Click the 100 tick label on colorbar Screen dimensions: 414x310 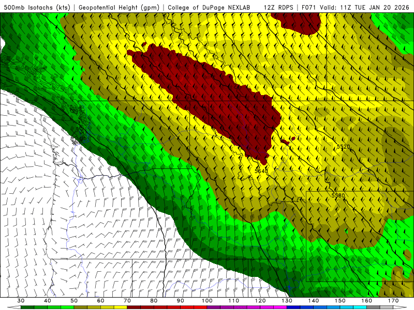pos(208,301)
